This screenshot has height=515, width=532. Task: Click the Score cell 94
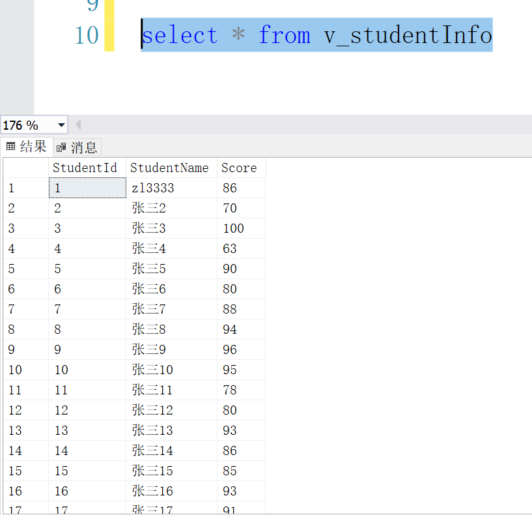pyautogui.click(x=241, y=329)
